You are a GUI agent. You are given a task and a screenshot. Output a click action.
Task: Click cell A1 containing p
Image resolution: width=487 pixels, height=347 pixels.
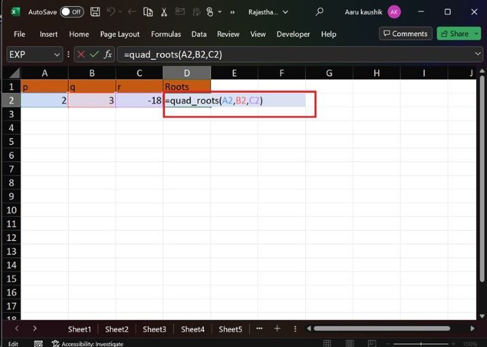click(x=45, y=86)
